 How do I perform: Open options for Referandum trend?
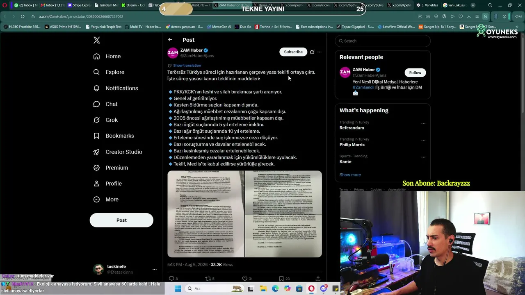423,123
